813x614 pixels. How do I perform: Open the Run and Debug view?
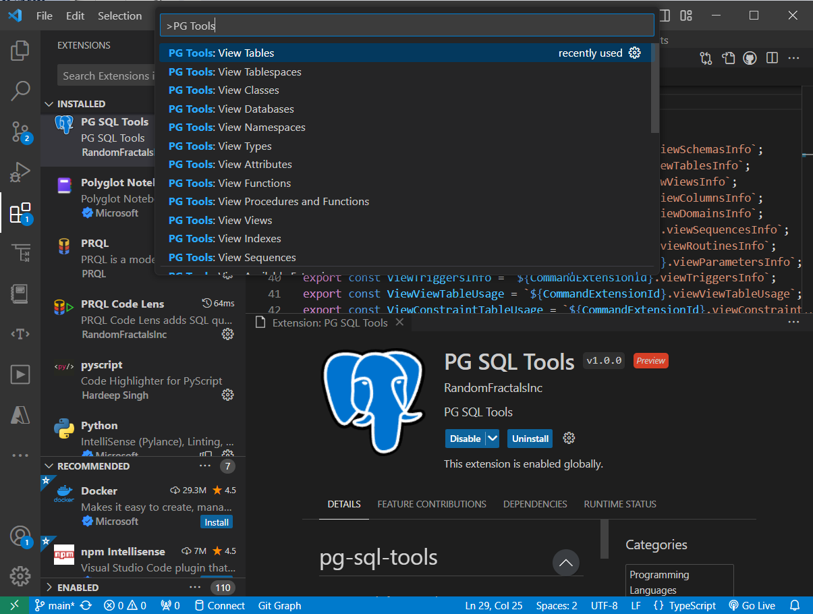20,172
